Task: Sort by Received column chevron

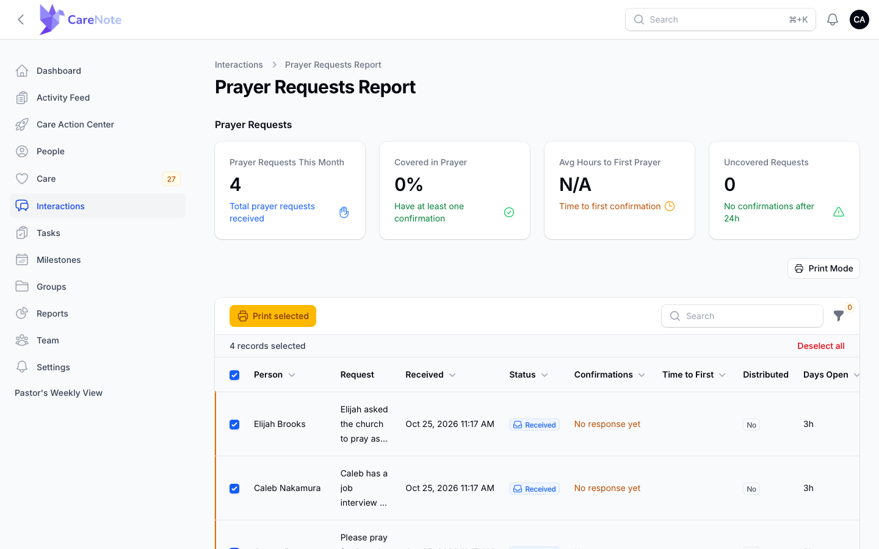Action: click(x=452, y=375)
